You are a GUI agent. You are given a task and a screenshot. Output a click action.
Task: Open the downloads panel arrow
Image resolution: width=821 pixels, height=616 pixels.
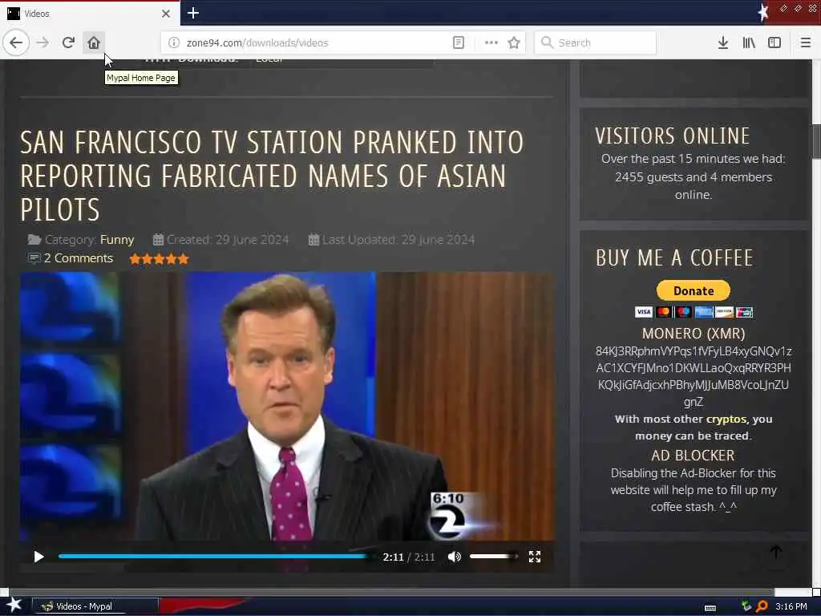[723, 43]
